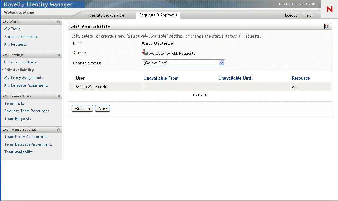Open Request Resource
338x201 pixels.
coord(21,37)
